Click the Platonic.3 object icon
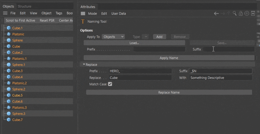Viewport: 260px width, 134px height. pyautogui.click(x=9, y=107)
